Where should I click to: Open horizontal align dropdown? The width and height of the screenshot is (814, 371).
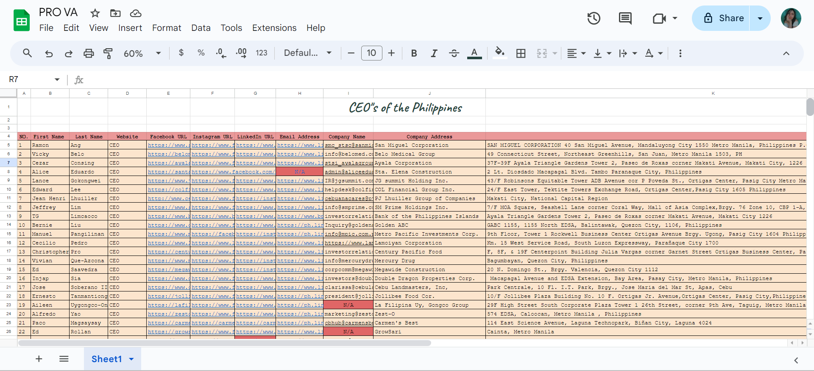point(577,53)
